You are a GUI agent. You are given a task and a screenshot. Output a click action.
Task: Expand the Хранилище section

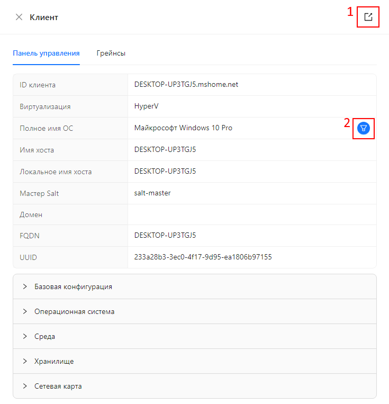[54, 361]
